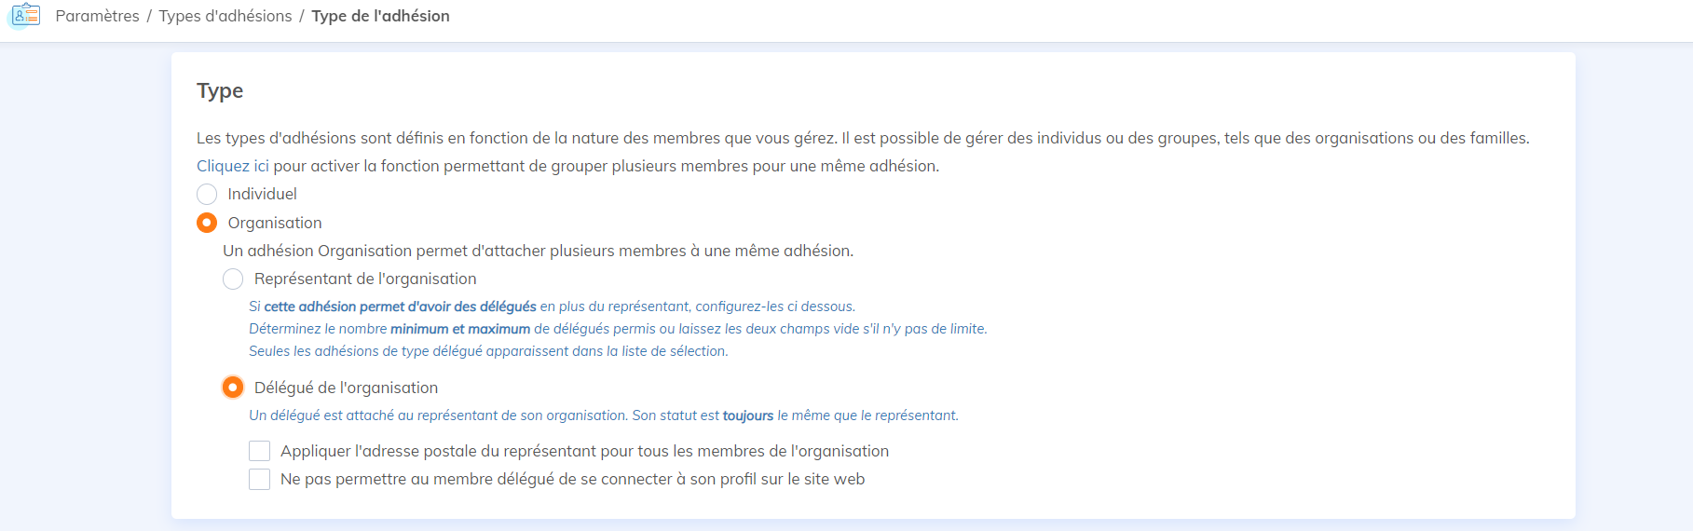
Task: Click the bold "toujours" word in delegate hint
Action: pyautogui.click(x=748, y=415)
